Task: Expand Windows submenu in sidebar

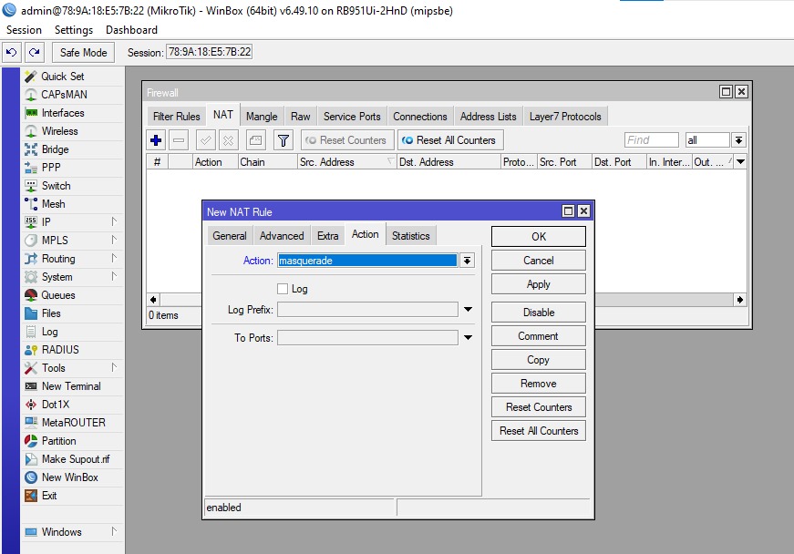Action: point(114,531)
